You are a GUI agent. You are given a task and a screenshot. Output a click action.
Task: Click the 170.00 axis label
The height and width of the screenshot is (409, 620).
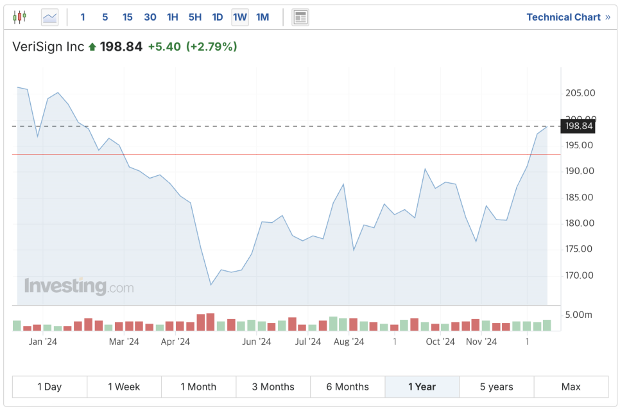[x=580, y=275]
